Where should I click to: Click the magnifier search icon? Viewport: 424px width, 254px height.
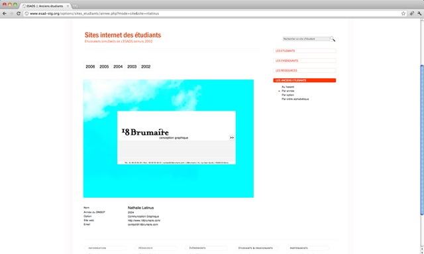point(333,39)
